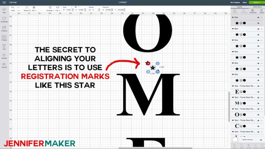Viewport: 265px width, 149px height.
Task: Open the Edit dropdown
Action: click(34, 9)
